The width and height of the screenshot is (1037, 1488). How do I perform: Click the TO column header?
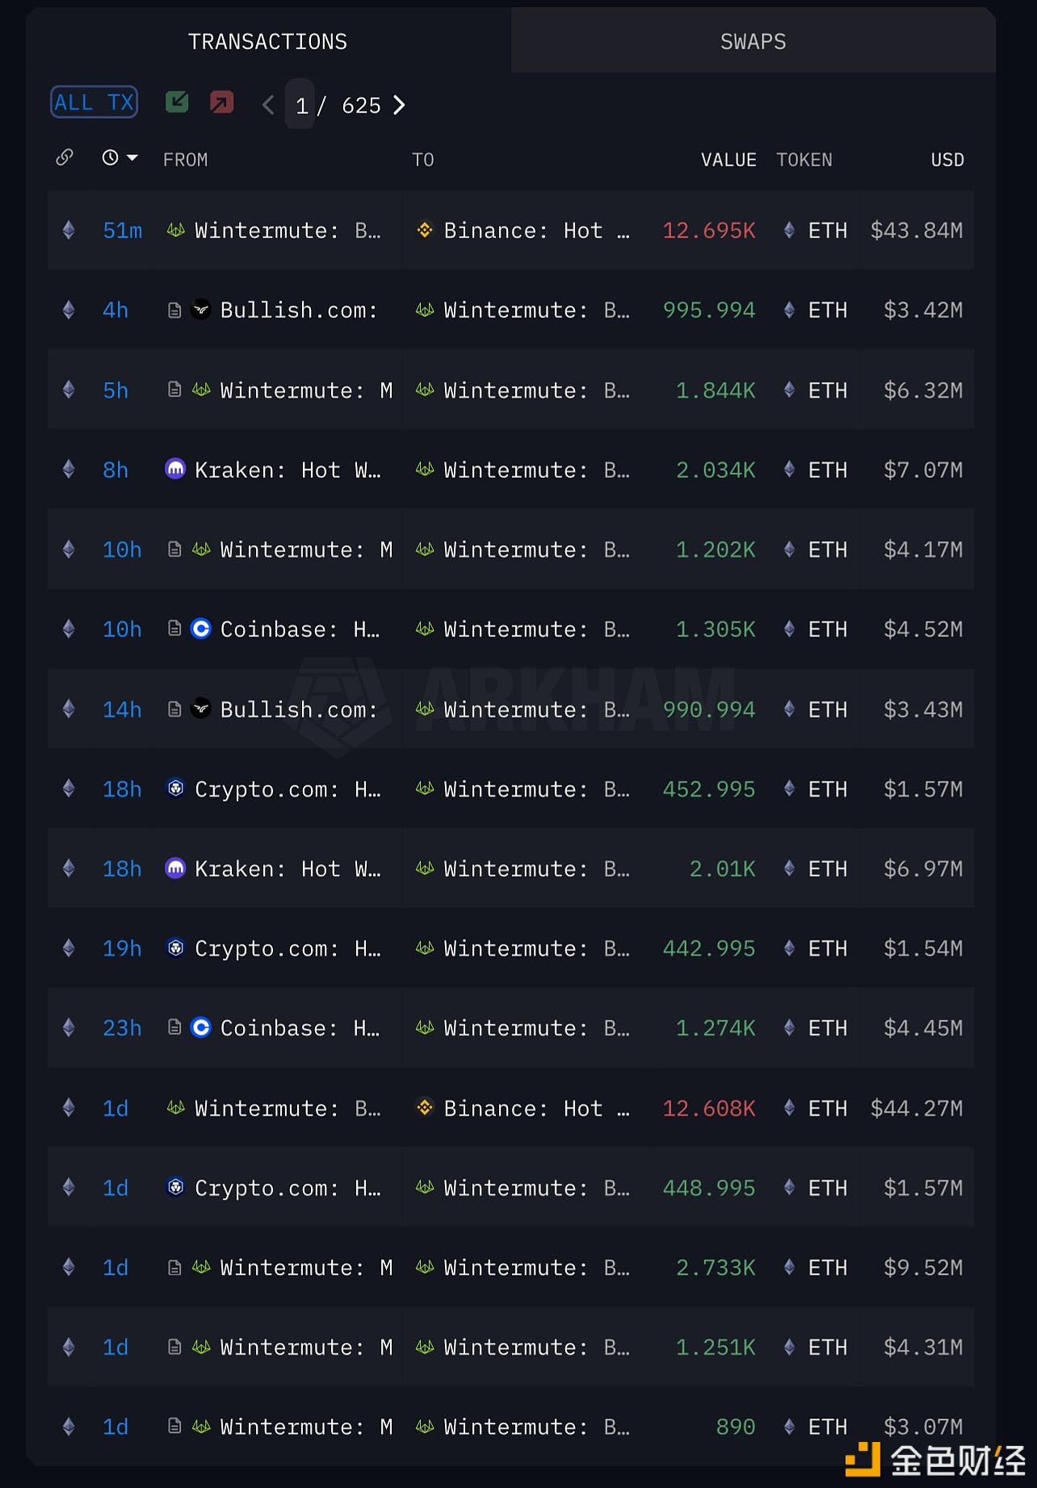pos(422,160)
